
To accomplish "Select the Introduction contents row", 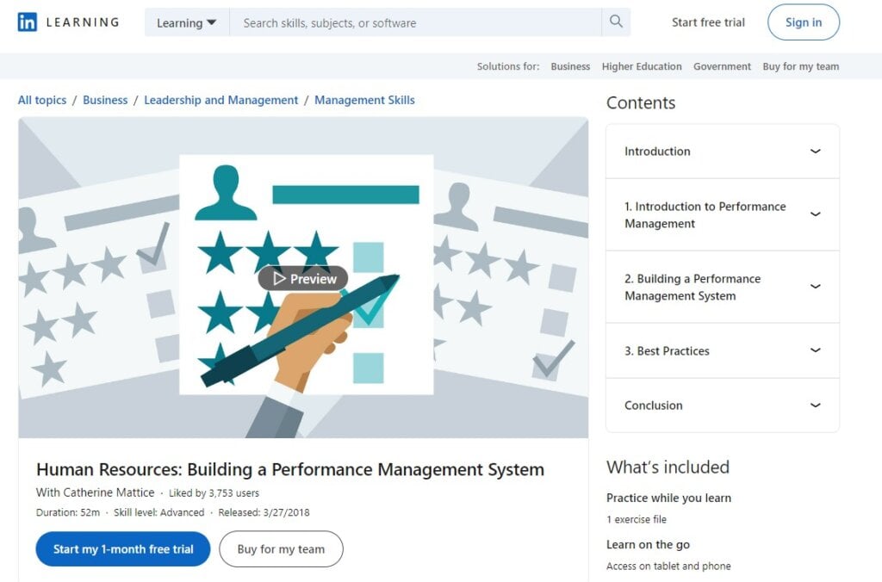I will 723,152.
